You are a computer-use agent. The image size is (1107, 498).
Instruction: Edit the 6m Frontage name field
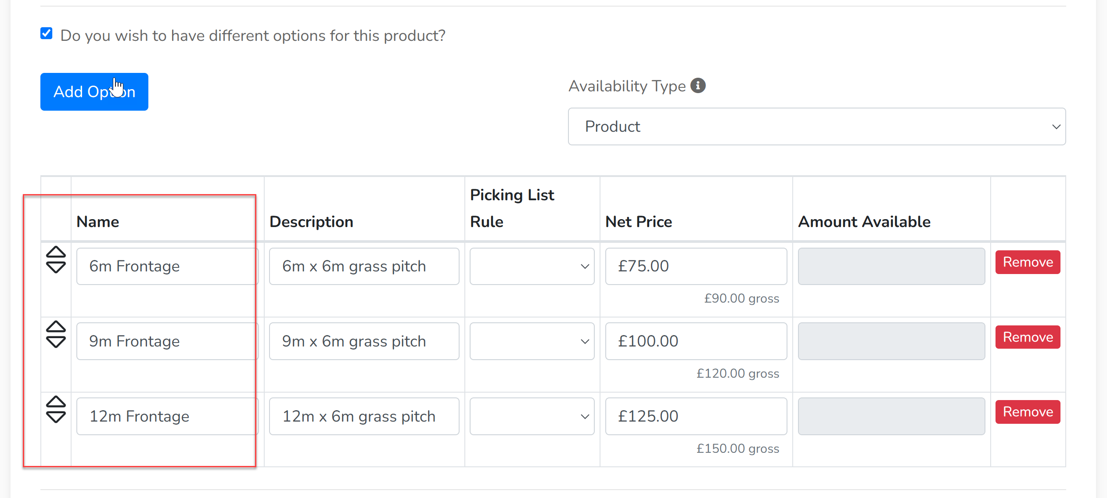pos(168,266)
